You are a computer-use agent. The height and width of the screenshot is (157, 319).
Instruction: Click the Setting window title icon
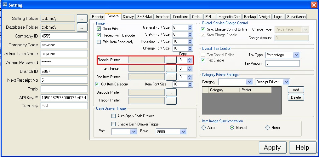click(x=5, y=4)
